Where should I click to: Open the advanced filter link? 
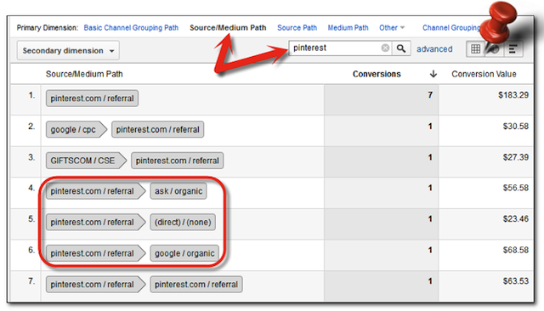[x=434, y=49]
